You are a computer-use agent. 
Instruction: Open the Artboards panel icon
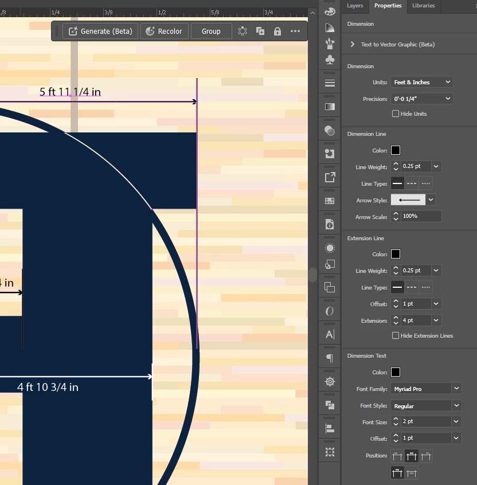click(330, 287)
